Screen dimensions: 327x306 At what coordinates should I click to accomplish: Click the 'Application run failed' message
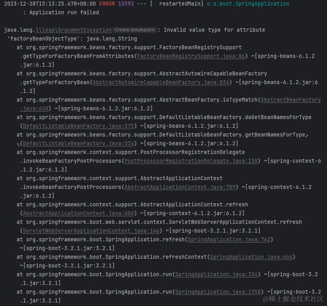(x=64, y=13)
